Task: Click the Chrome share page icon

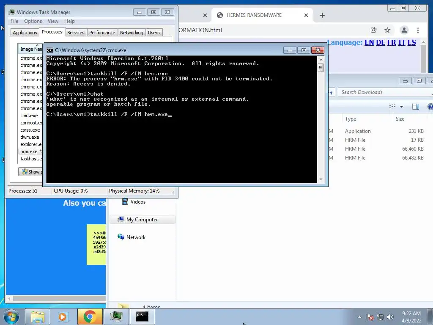Action: pyautogui.click(x=374, y=30)
